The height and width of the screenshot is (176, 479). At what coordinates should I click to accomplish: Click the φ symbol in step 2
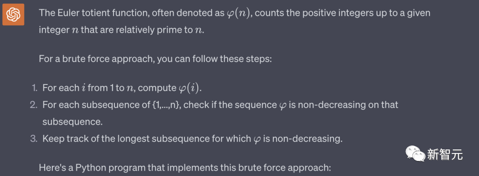pyautogui.click(x=283, y=106)
